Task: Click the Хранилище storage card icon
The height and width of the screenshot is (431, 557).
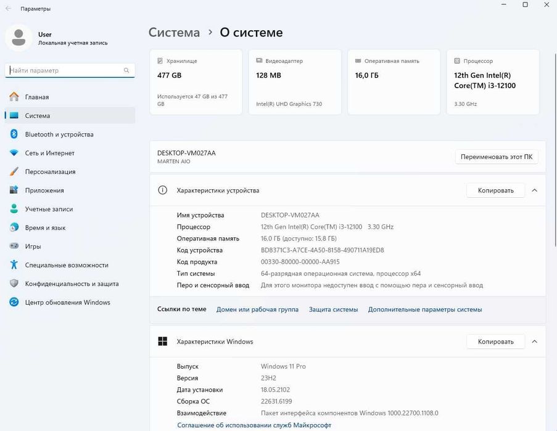Action: tap(160, 60)
